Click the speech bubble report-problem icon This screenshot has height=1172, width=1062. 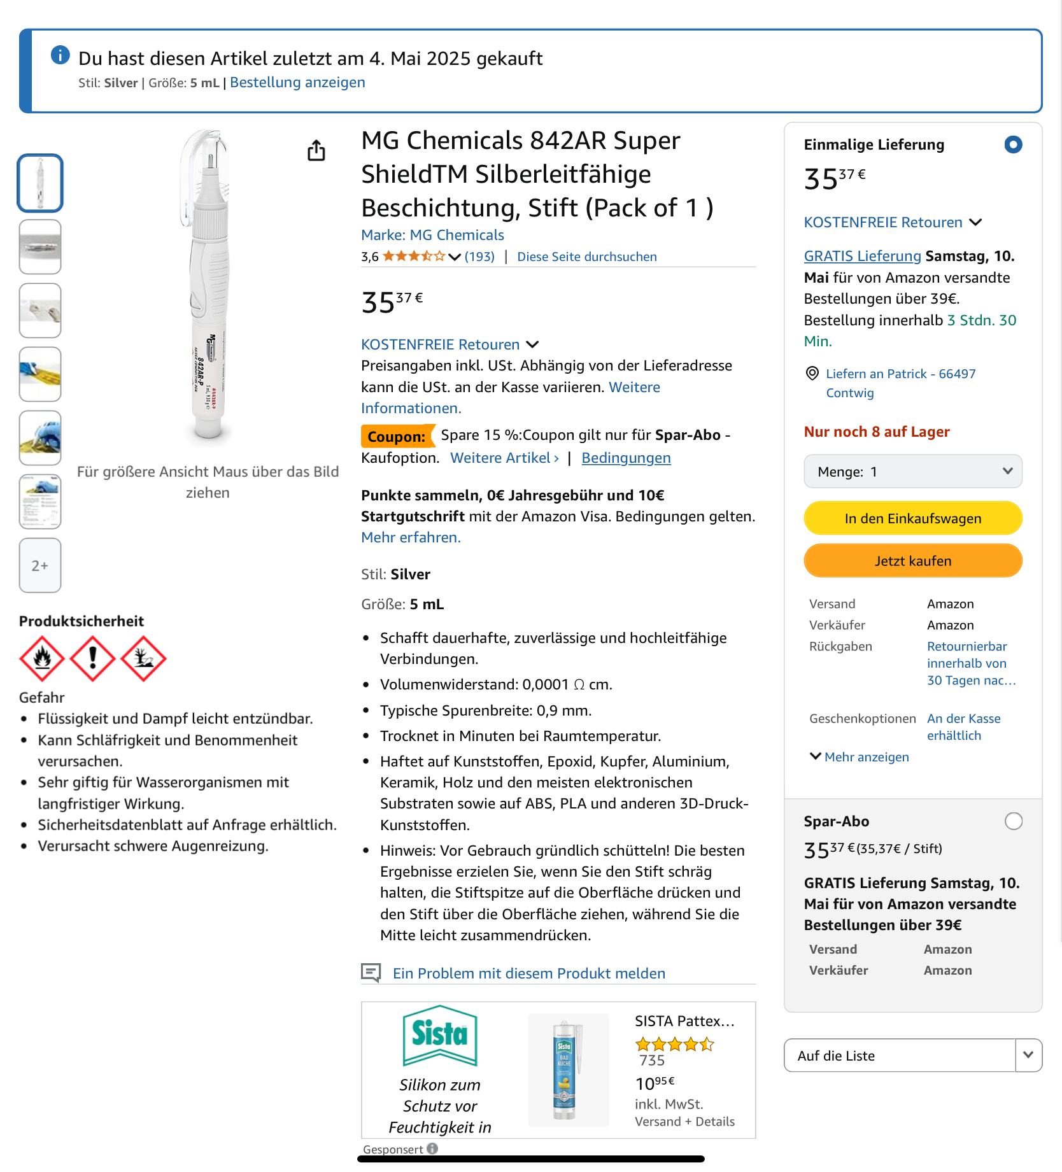[x=371, y=972]
